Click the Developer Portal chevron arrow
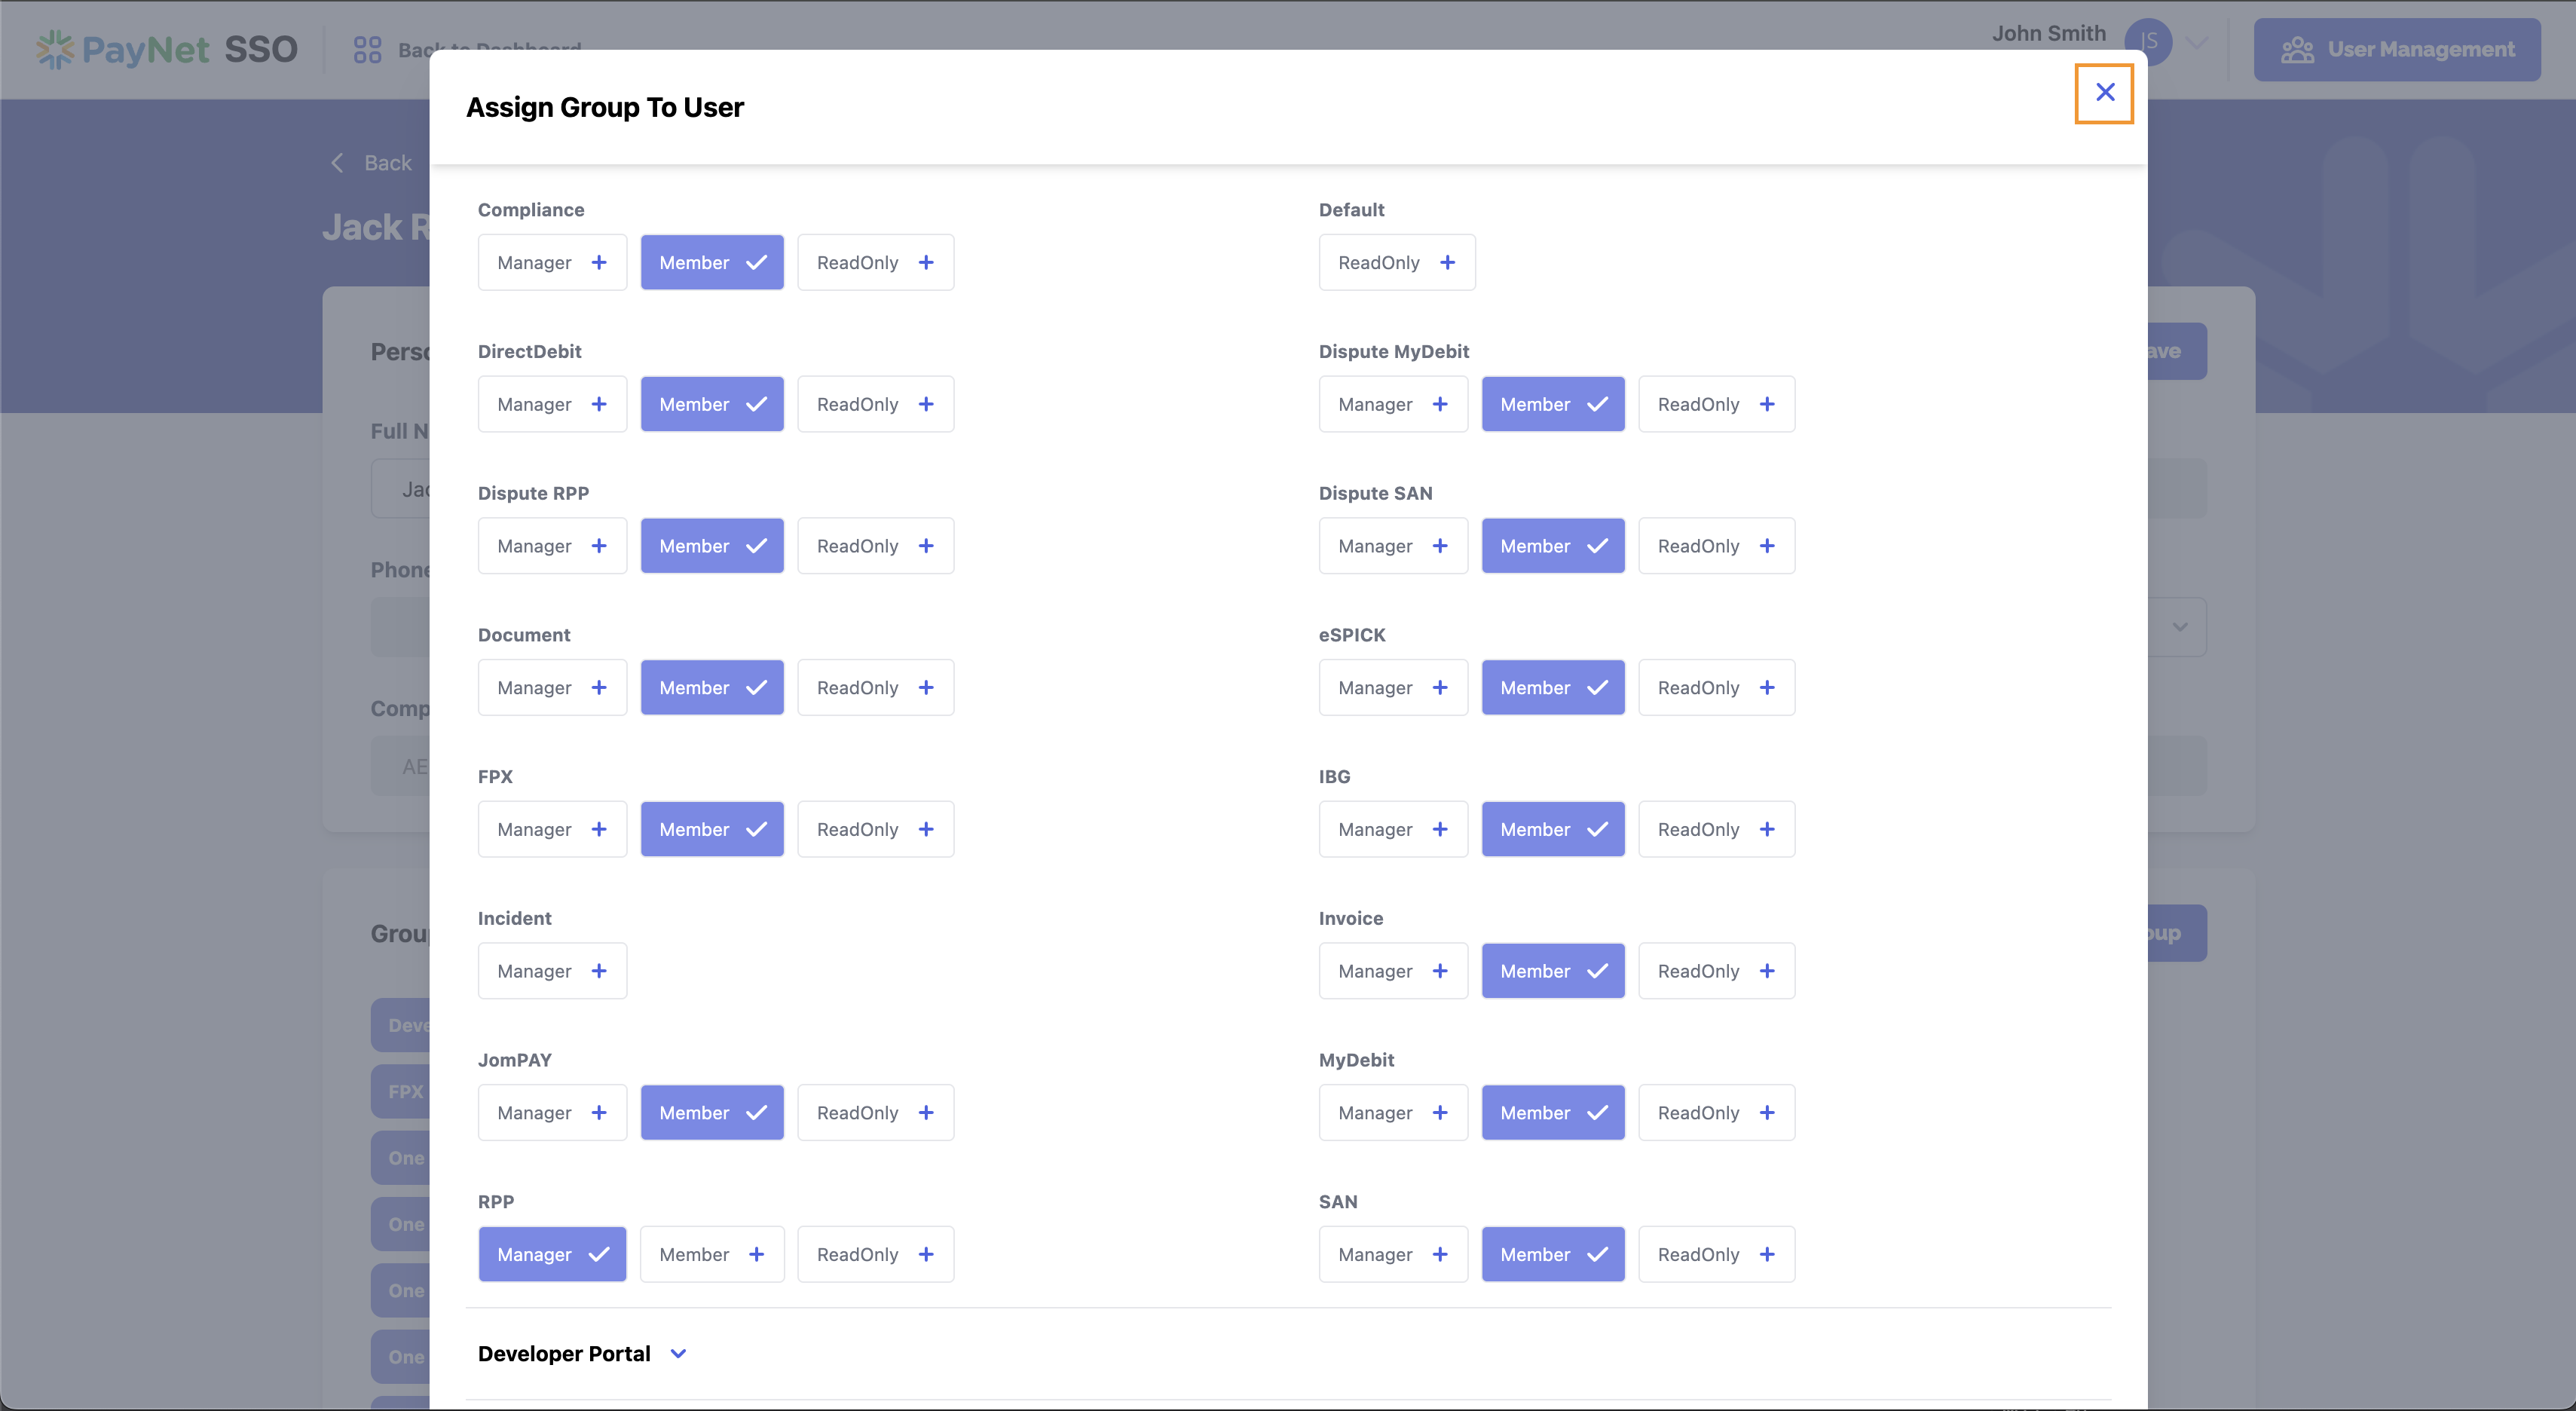The image size is (2576, 1411). pyautogui.click(x=678, y=1353)
